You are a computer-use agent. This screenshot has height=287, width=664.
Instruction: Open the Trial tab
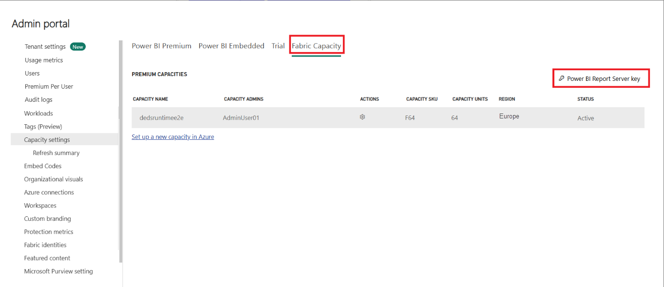pyautogui.click(x=278, y=46)
